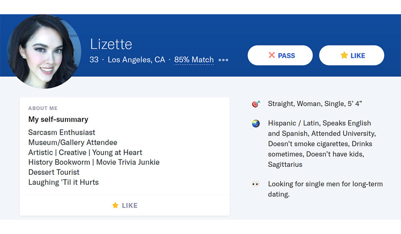
Task: Open the three-dot more options menu
Action: [x=223, y=60]
